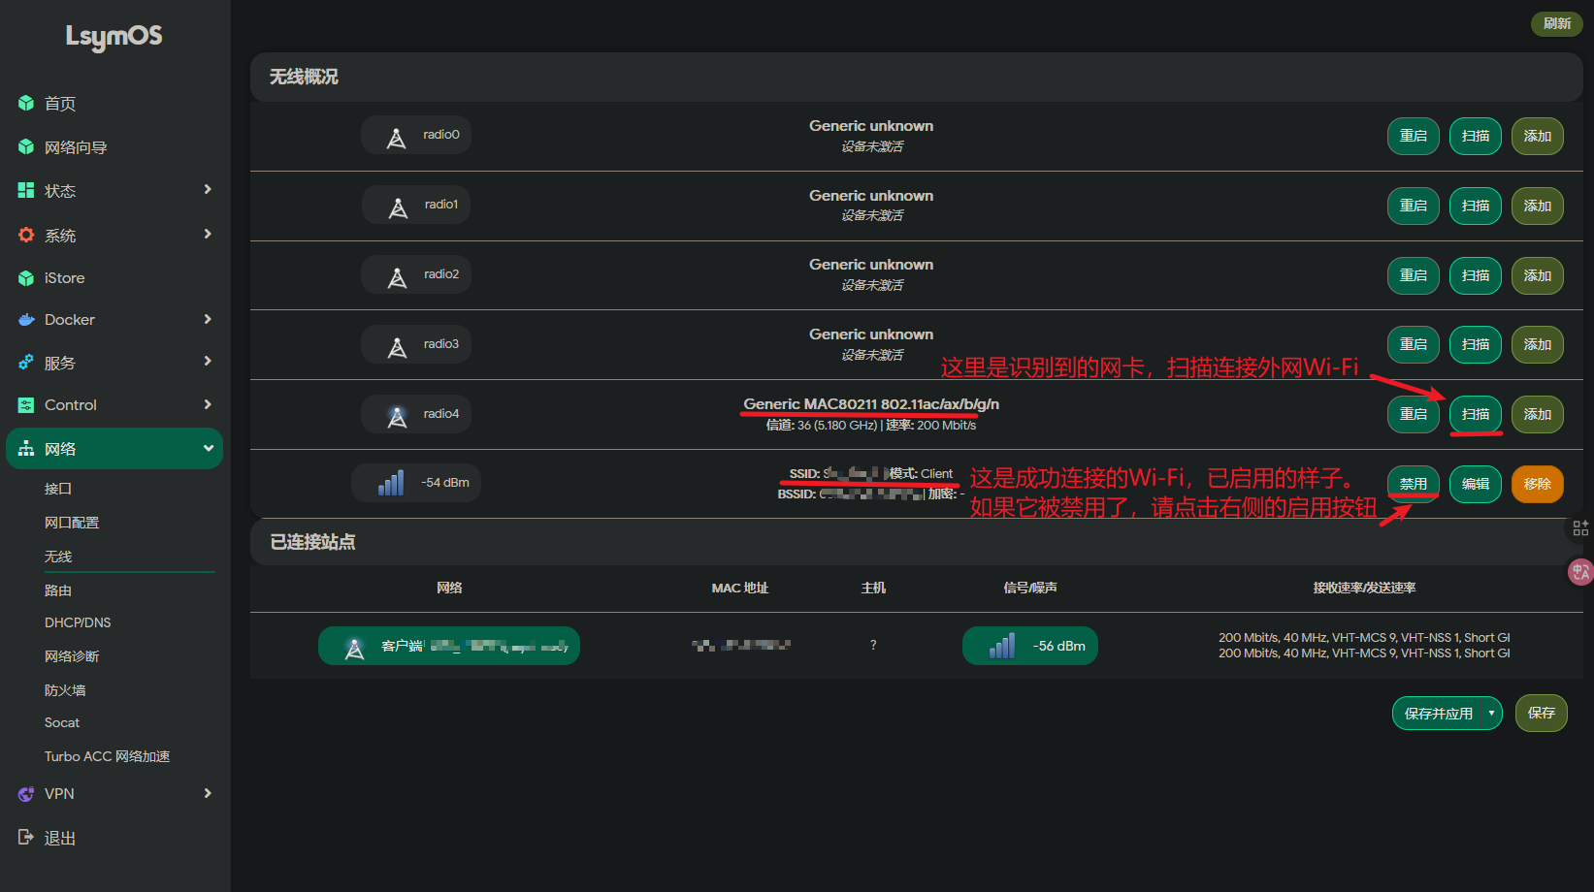Expand the 系统 menu chevron
The width and height of the screenshot is (1594, 892).
pos(207,234)
